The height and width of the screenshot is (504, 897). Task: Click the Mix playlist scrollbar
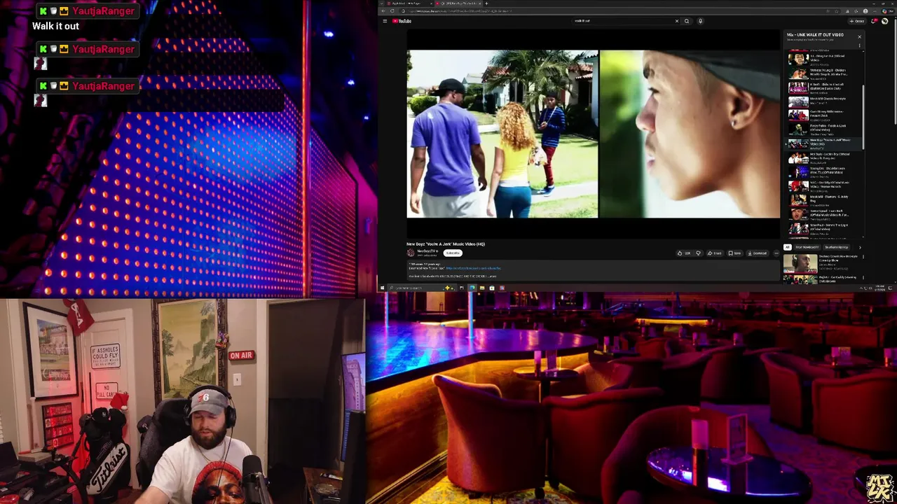click(863, 117)
